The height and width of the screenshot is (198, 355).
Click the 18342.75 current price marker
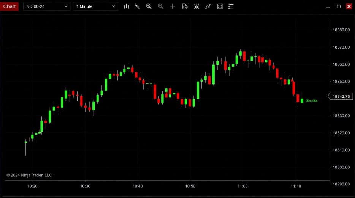coord(341,96)
